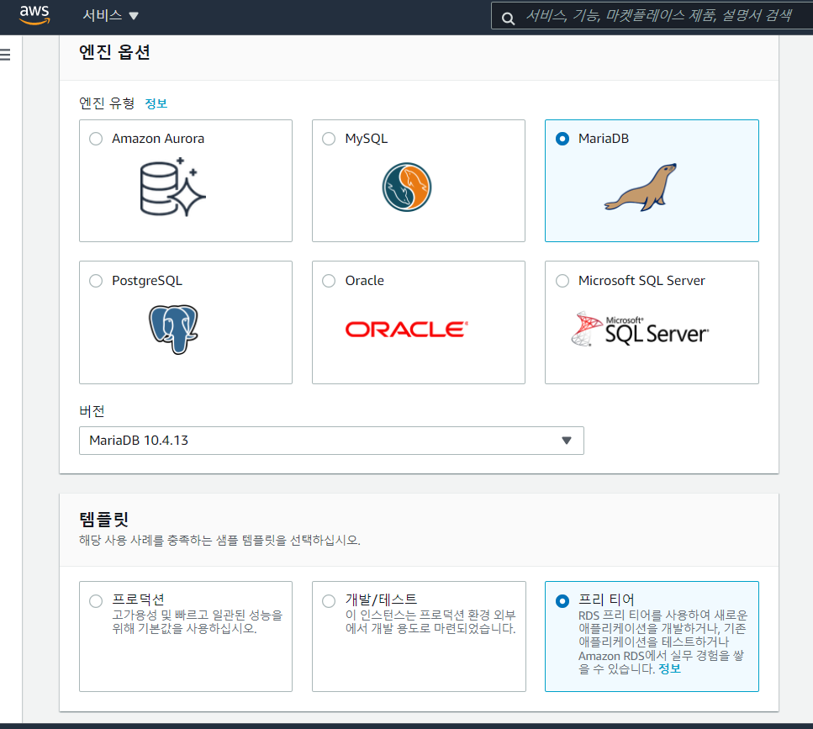Viewport: 813px width, 729px height.
Task: Click the Microsoft SQL Server logo
Action: 640,330
